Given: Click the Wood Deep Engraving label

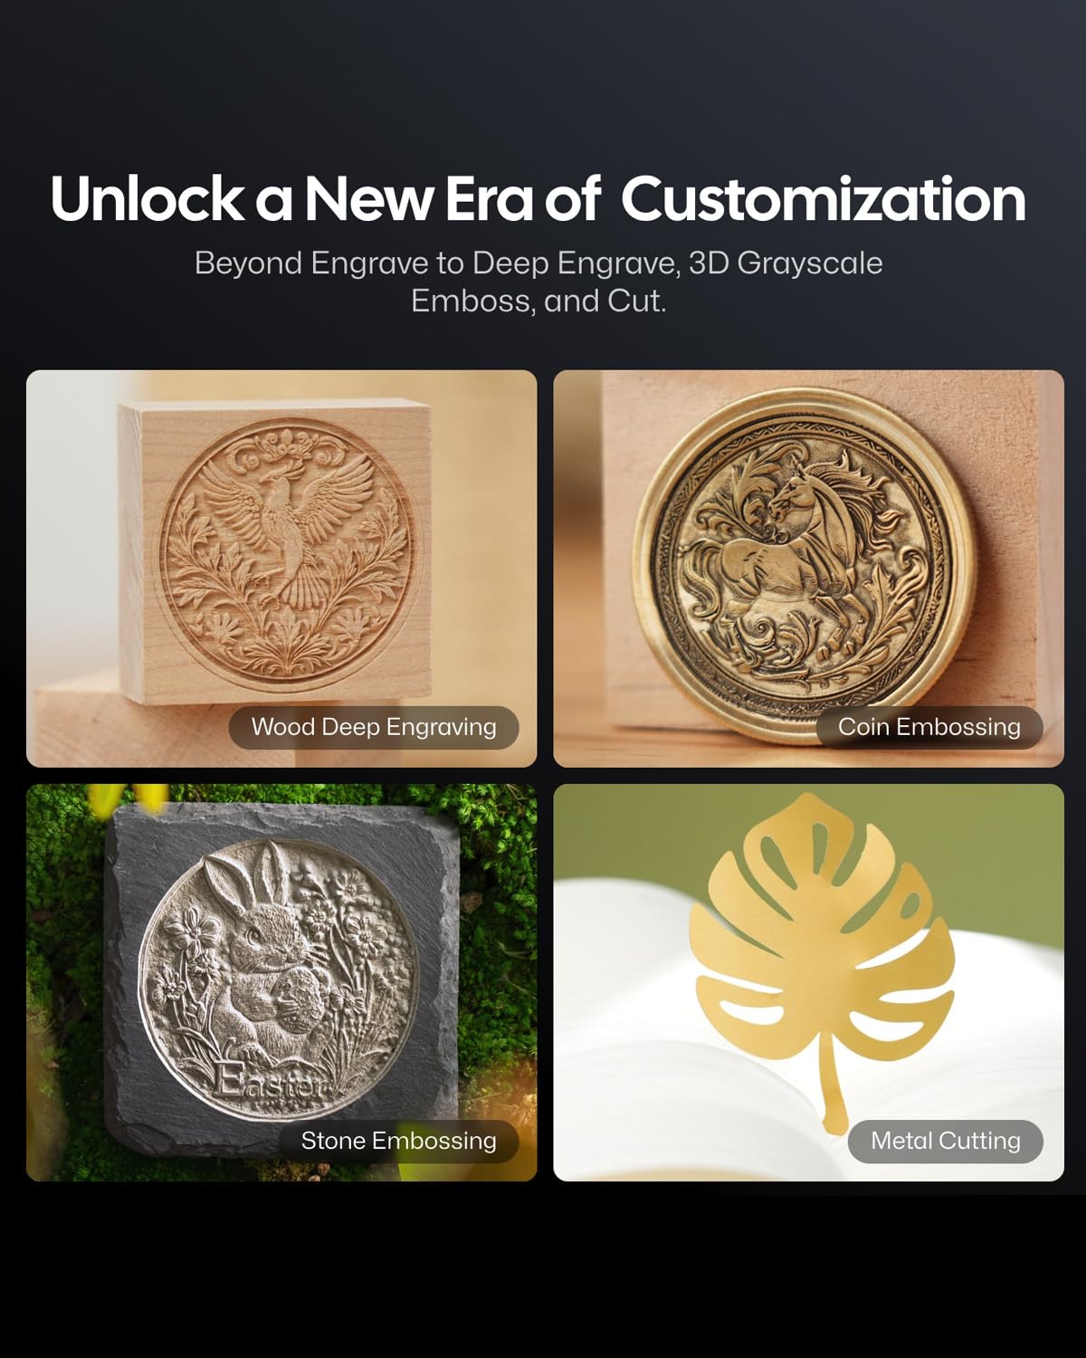Looking at the screenshot, I should [374, 727].
